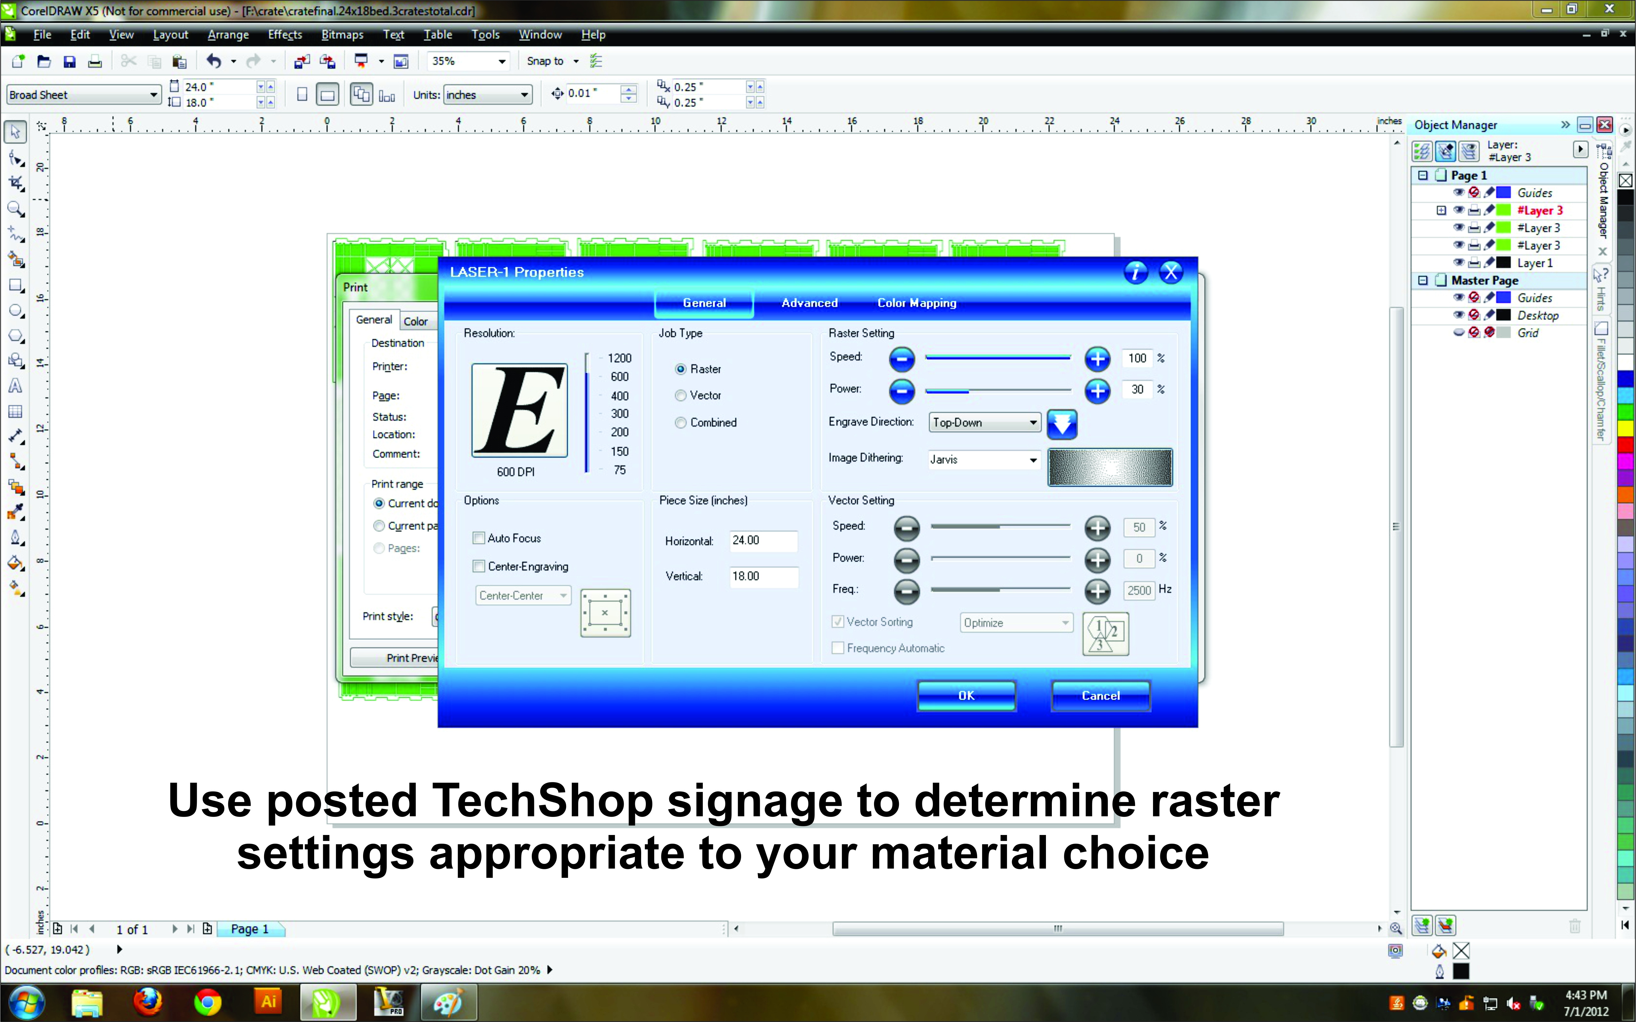Click the Engrave Direction arrow icon
The width and height of the screenshot is (1636, 1022).
pos(1062,424)
